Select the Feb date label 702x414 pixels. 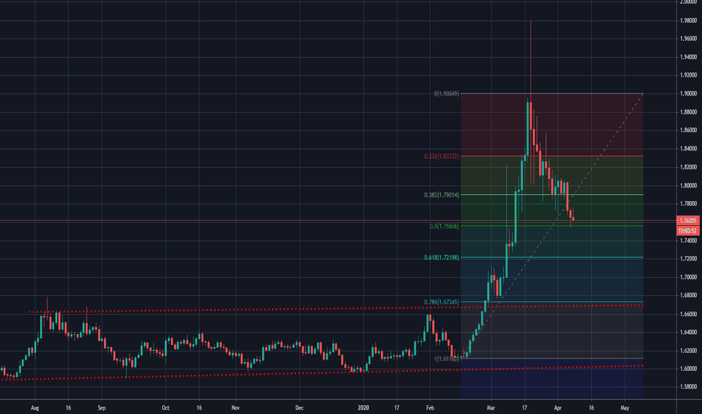[x=430, y=408]
